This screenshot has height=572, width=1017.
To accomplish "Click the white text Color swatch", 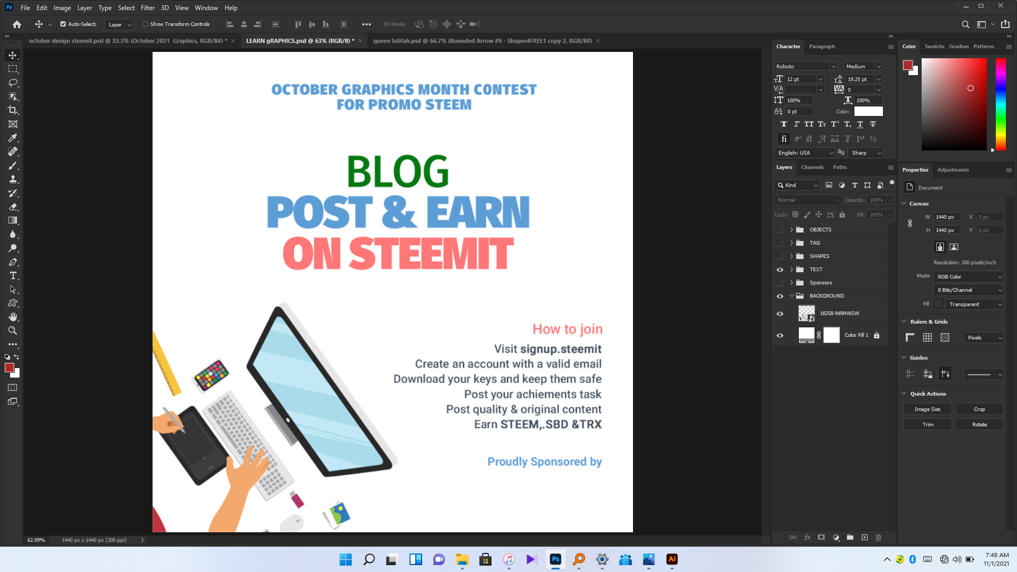I will (868, 111).
